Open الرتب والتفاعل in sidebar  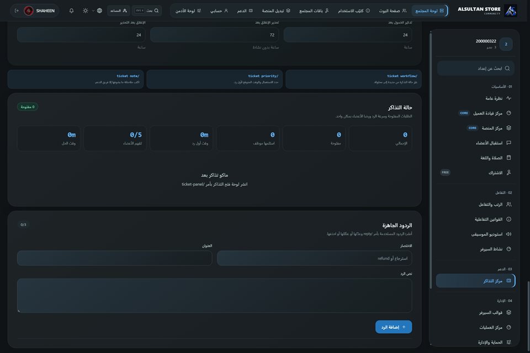pyautogui.click(x=475, y=205)
